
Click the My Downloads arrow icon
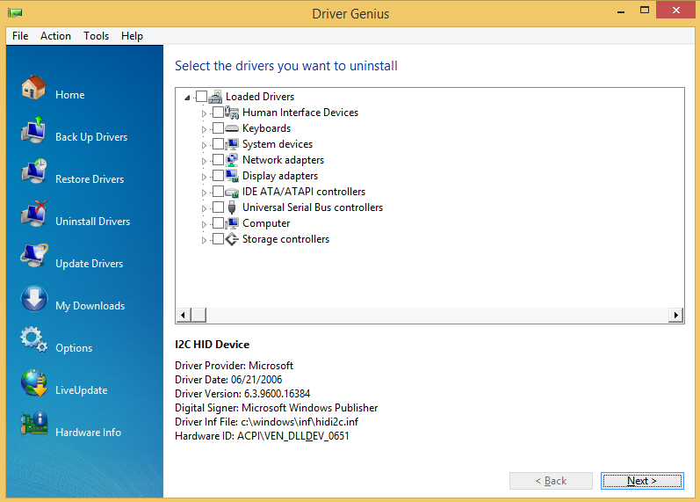pos(34,298)
